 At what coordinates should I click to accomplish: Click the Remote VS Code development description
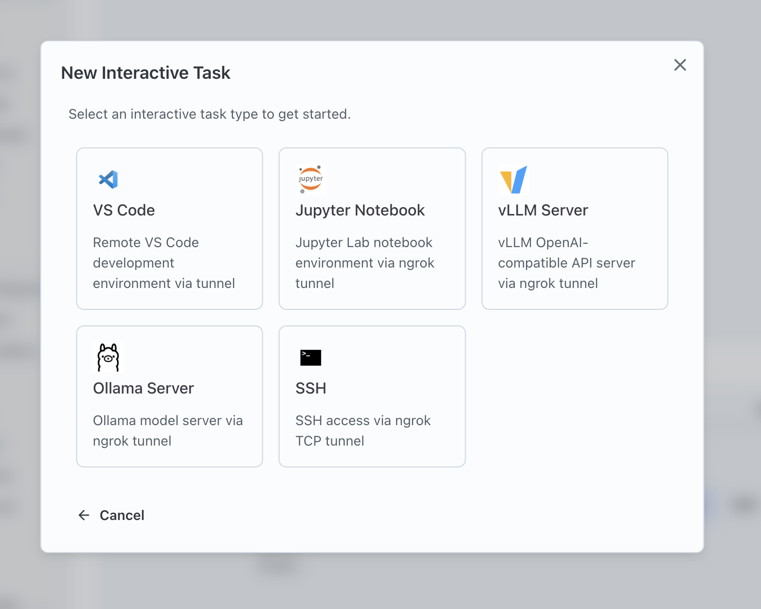pyautogui.click(x=164, y=263)
